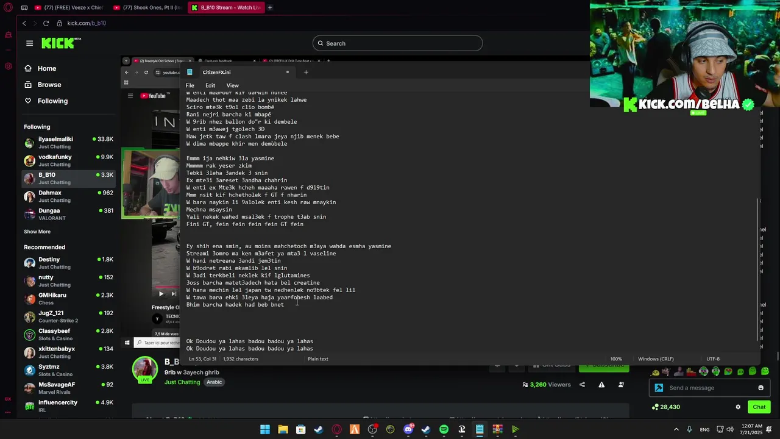Click the green Chat send button
This screenshot has height=439, width=780.
(759, 407)
